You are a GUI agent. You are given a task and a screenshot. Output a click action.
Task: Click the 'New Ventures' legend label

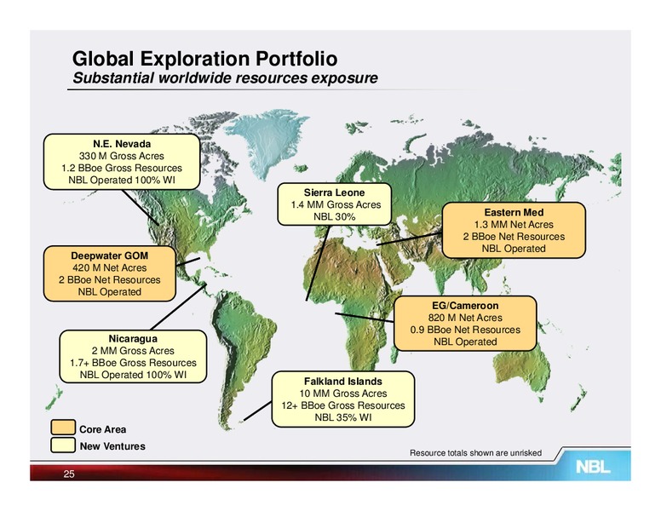pyautogui.click(x=112, y=446)
